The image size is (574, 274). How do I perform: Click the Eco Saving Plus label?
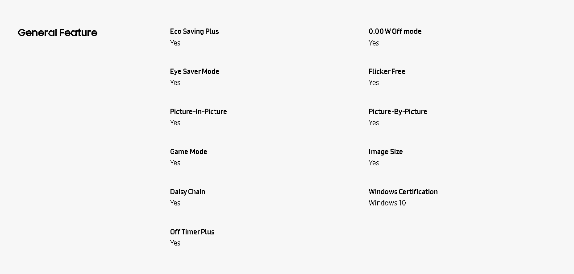(x=194, y=31)
